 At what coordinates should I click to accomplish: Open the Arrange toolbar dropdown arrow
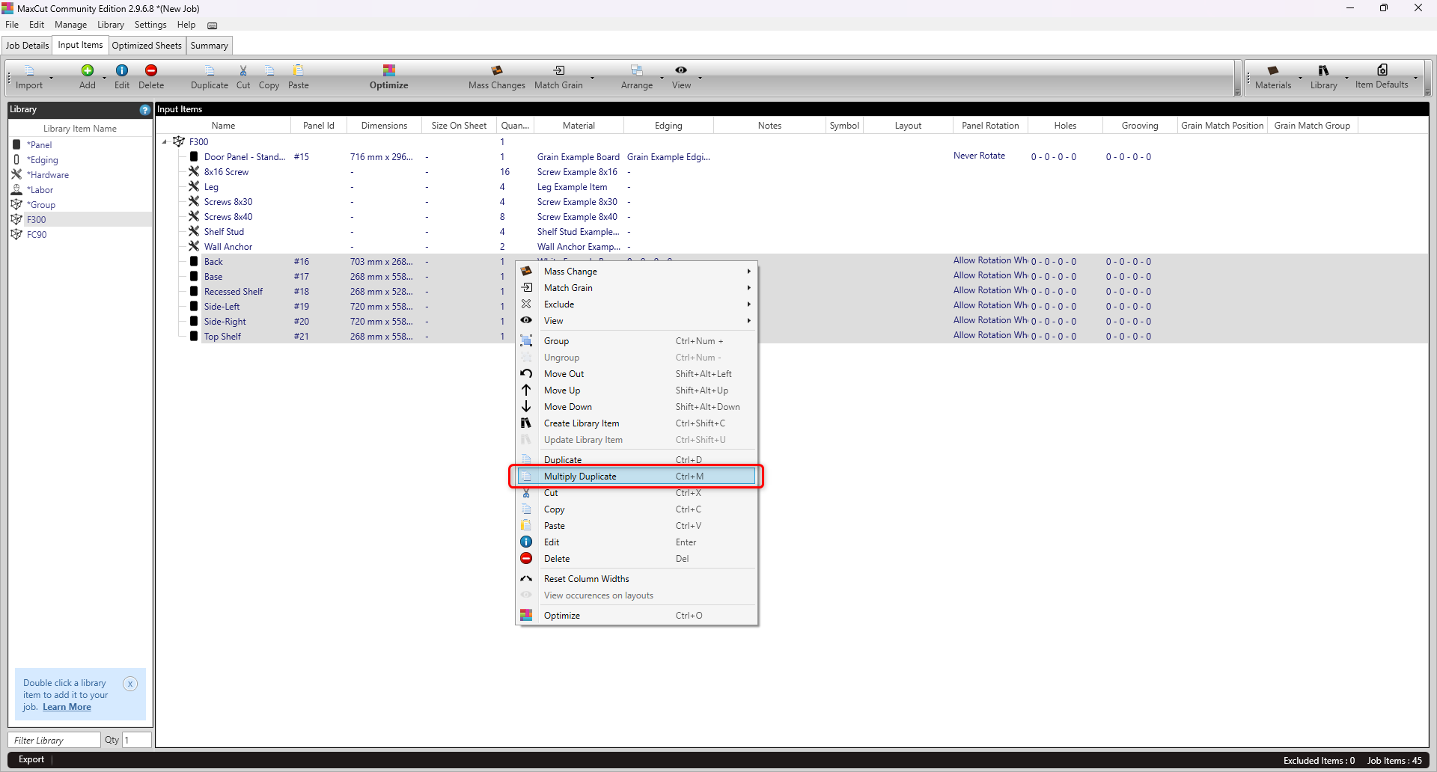coord(662,78)
